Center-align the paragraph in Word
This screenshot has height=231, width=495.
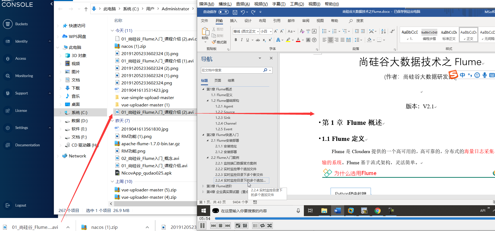330,40
